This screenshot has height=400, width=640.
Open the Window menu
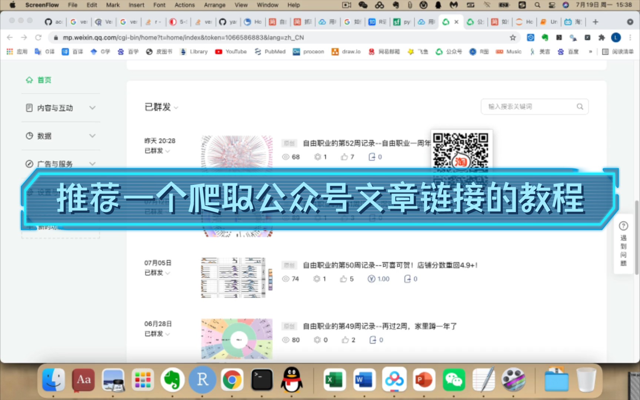click(x=267, y=5)
